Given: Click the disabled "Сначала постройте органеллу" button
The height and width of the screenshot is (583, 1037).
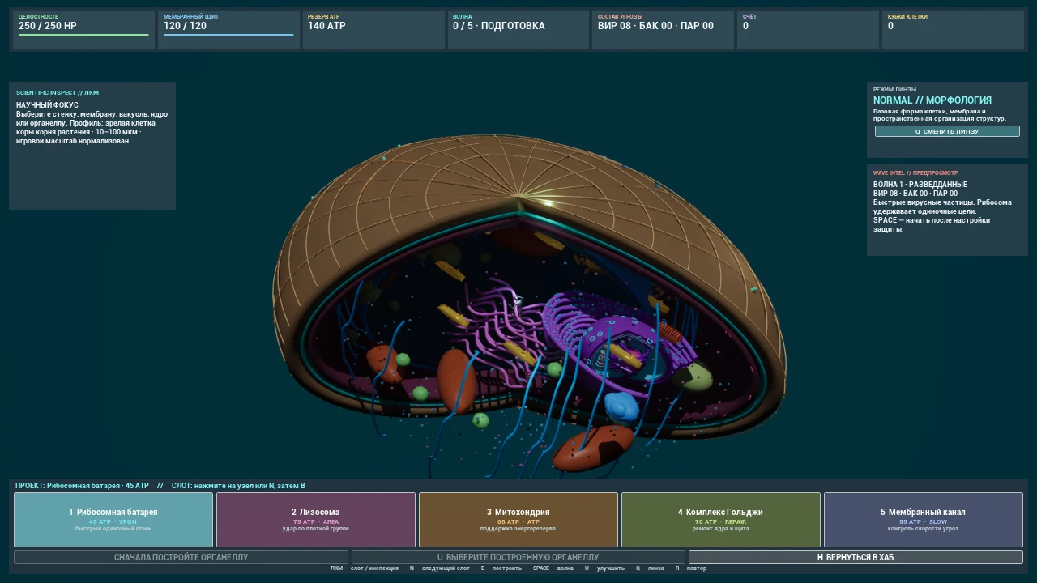Looking at the screenshot, I should [181, 557].
